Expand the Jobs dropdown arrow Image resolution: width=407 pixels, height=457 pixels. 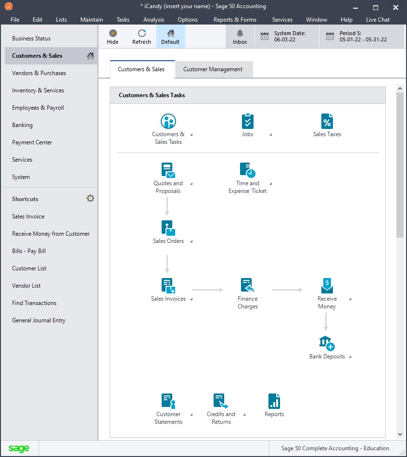point(271,134)
